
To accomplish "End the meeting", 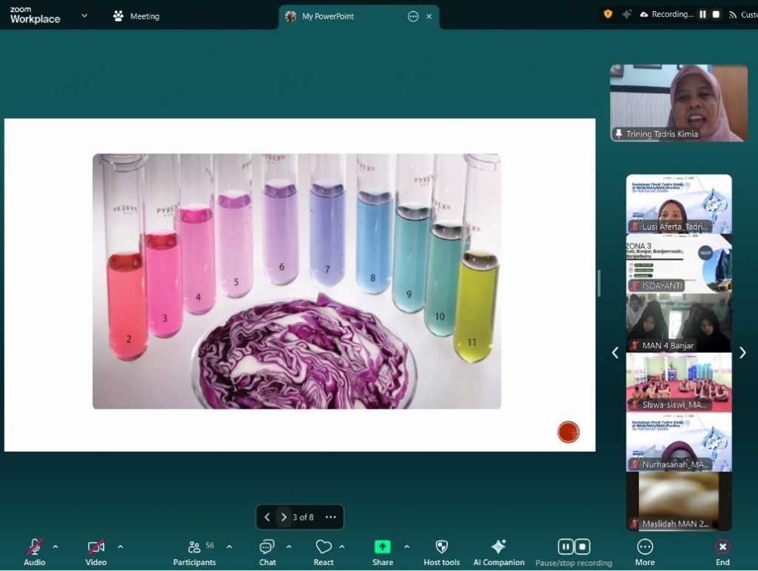I will tap(722, 552).
